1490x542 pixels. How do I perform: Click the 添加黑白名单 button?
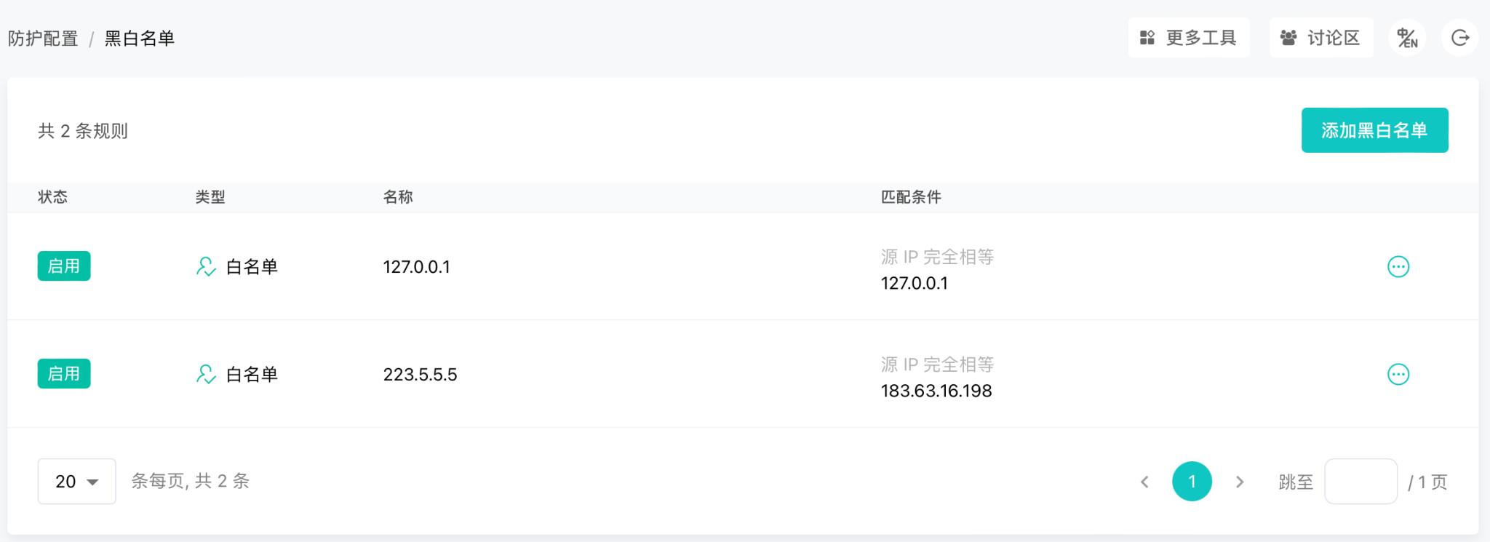(1374, 130)
